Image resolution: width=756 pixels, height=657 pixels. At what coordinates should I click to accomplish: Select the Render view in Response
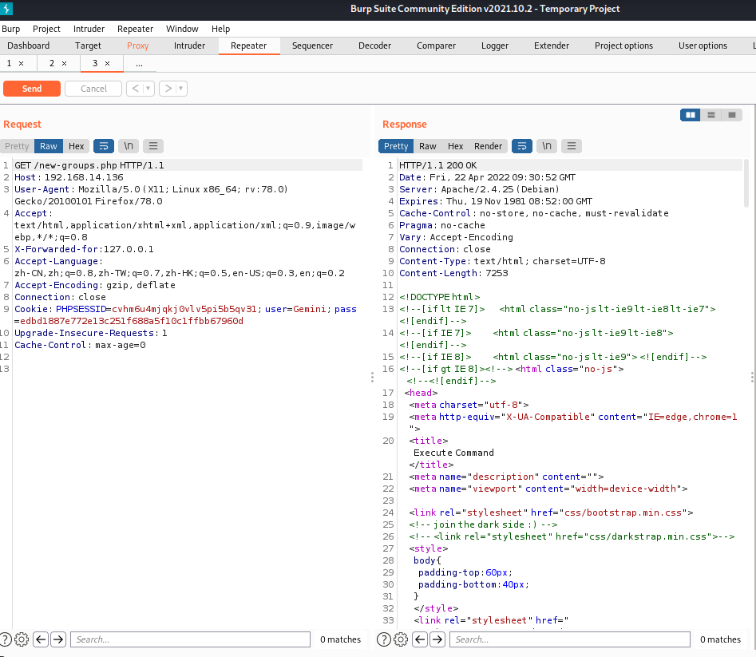coord(489,146)
